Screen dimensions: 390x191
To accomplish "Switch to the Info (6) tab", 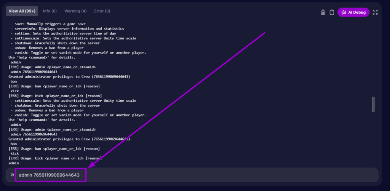I will [x=50, y=11].
